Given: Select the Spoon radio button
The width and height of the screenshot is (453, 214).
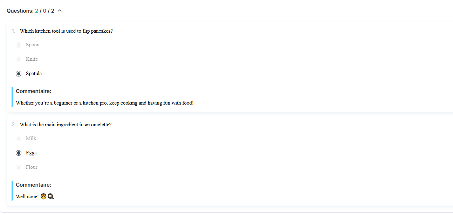Looking at the screenshot, I should click(x=19, y=45).
